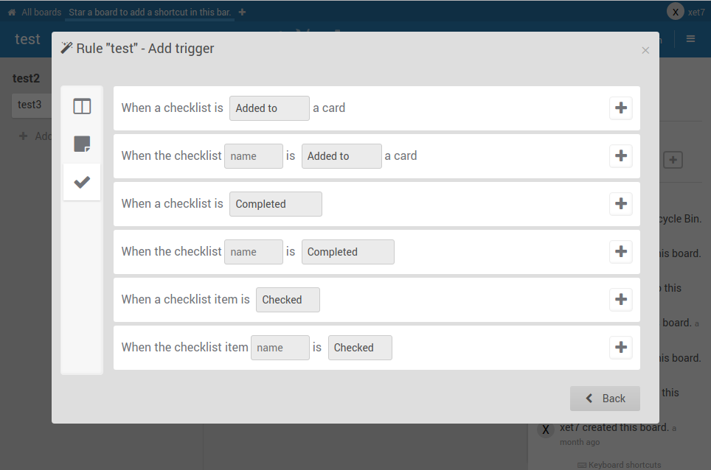711x470 pixels.
Task: Add 'checklist is Added to a card' trigger
Action: click(x=621, y=108)
